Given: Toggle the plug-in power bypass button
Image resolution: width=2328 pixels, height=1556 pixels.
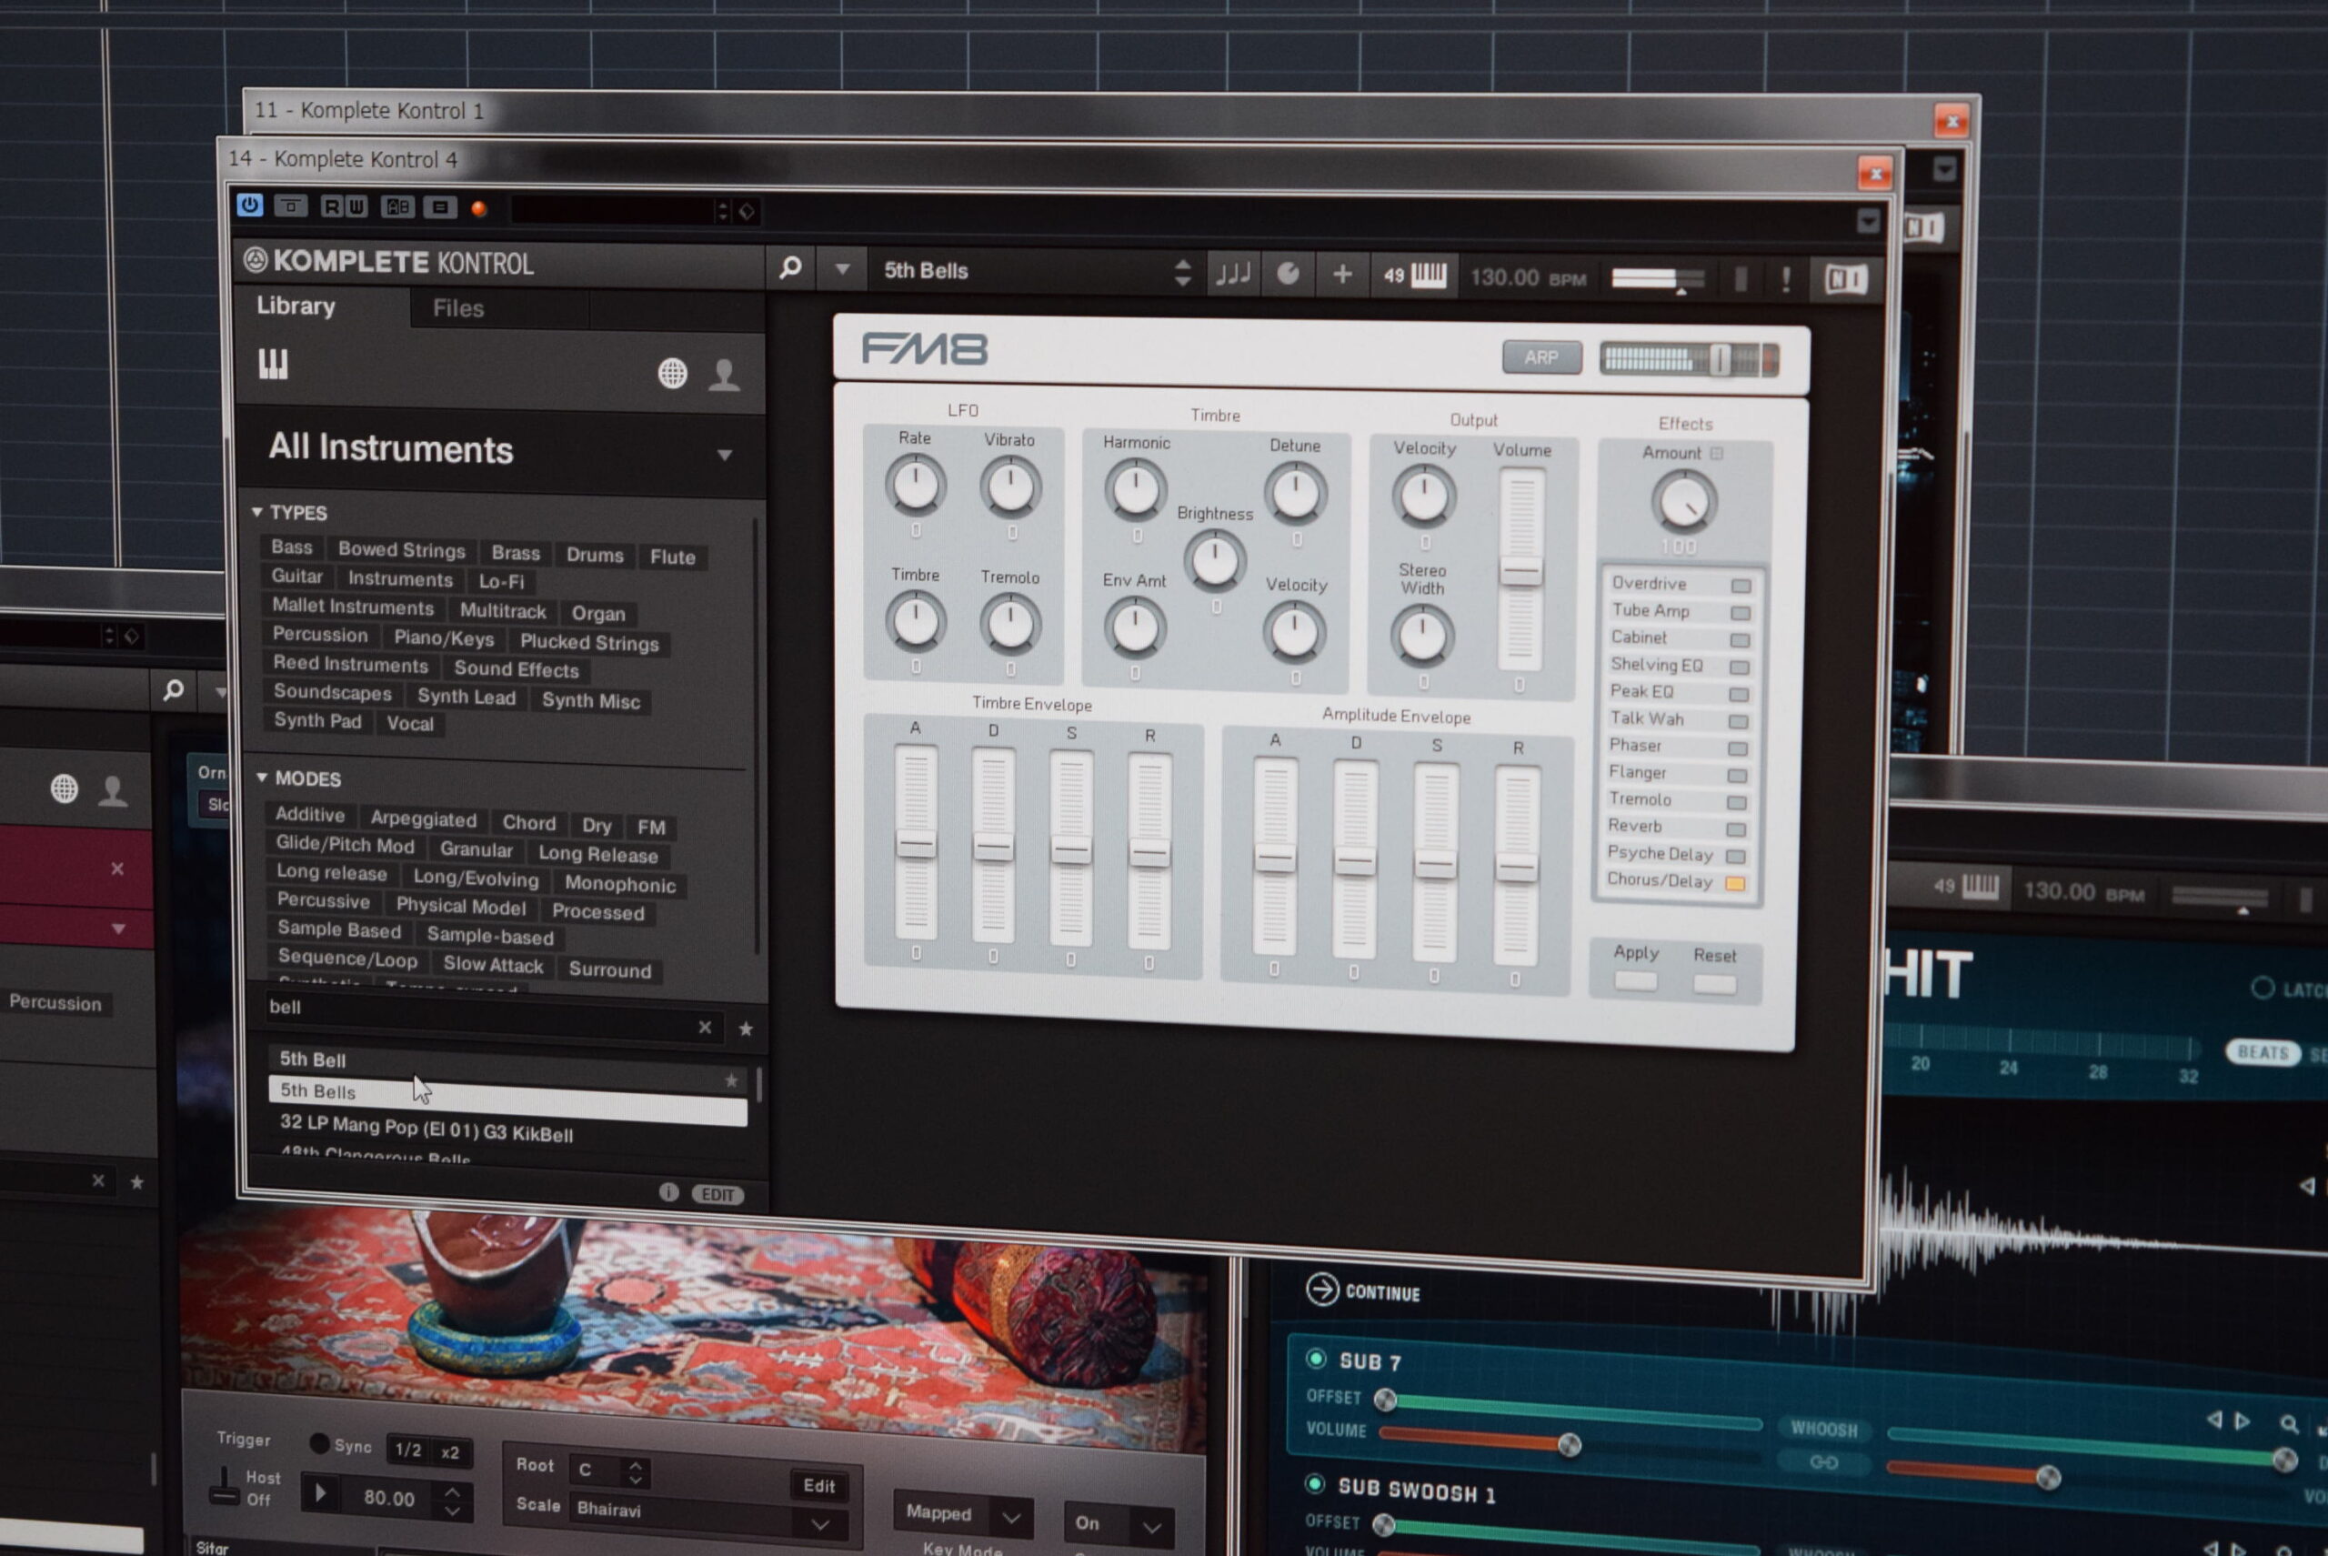Looking at the screenshot, I should click(x=249, y=205).
